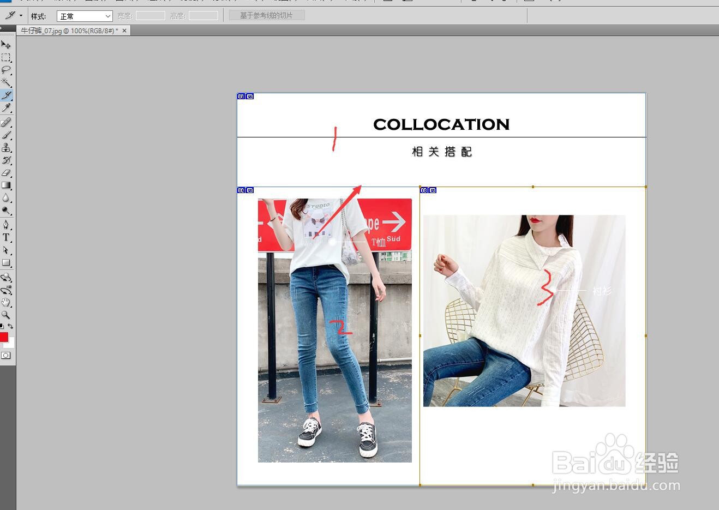The height and width of the screenshot is (510, 719).
Task: Select the Magic Wand tool
Action: (x=6, y=82)
